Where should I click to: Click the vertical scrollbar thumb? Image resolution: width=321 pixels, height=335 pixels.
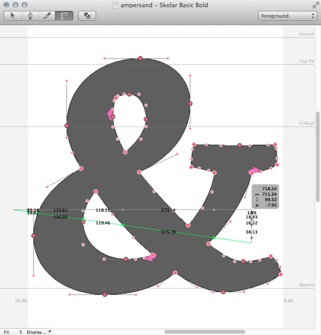[x=318, y=157]
